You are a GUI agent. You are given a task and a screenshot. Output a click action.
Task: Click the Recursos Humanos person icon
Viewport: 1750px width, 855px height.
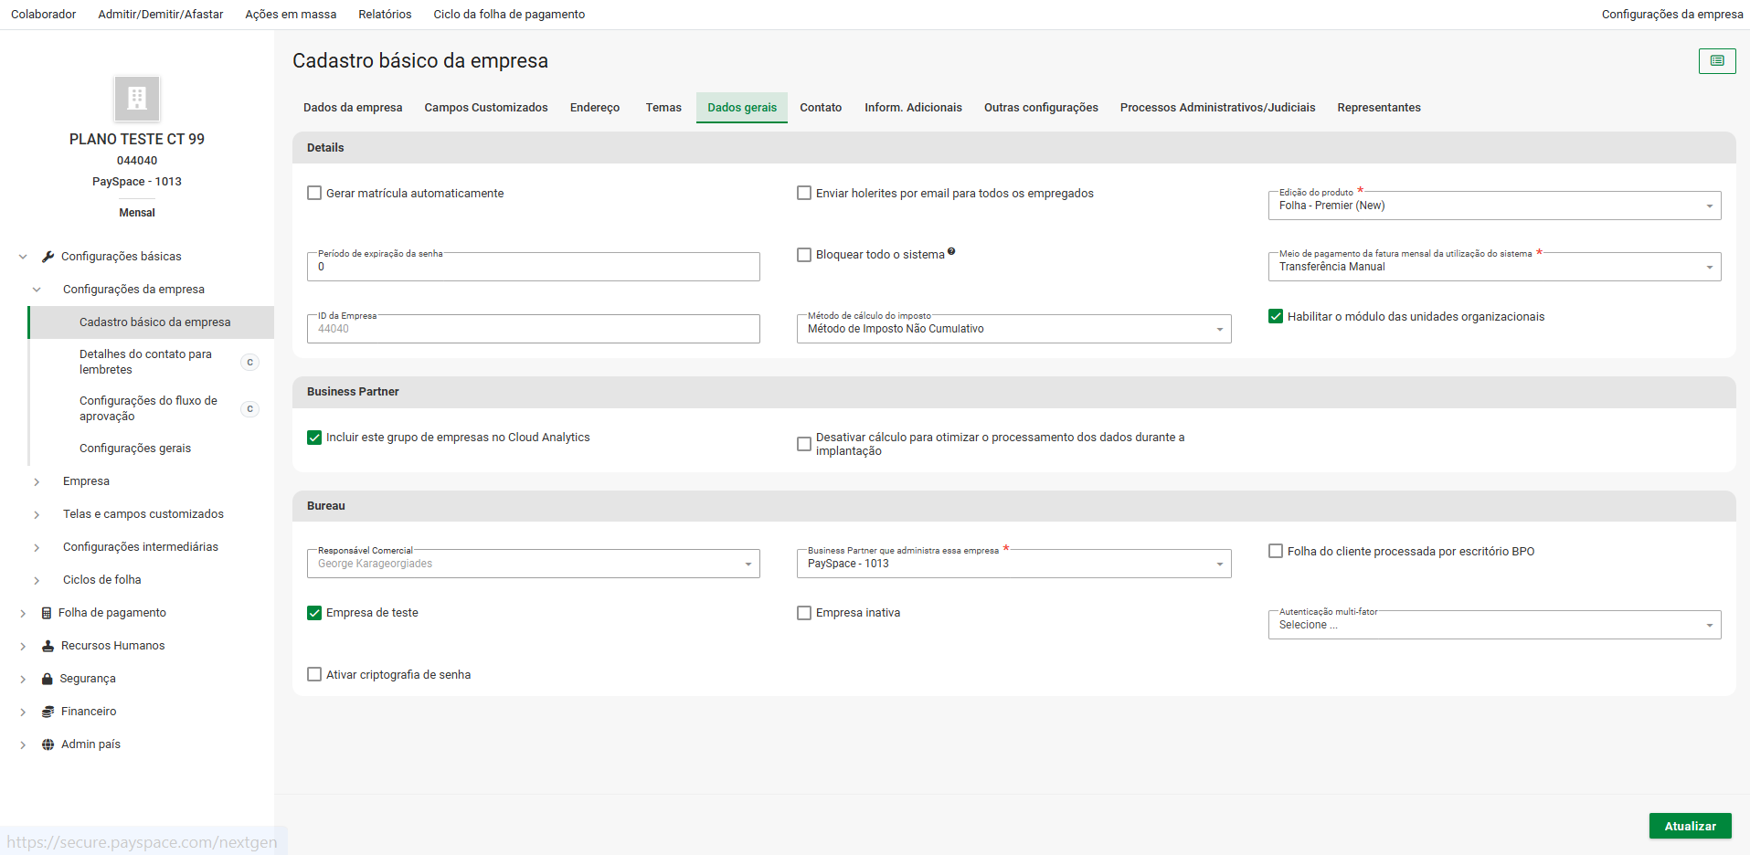point(48,646)
